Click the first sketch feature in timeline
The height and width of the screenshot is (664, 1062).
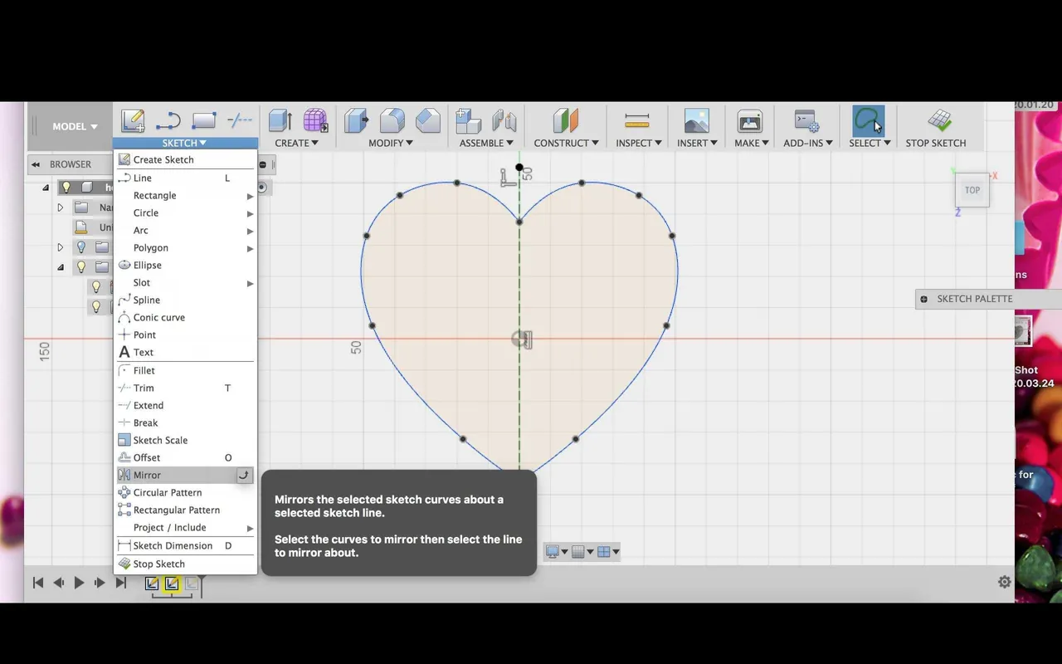[x=152, y=583]
